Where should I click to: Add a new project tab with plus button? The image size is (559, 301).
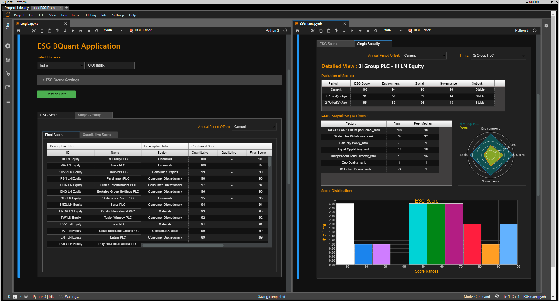click(x=66, y=8)
